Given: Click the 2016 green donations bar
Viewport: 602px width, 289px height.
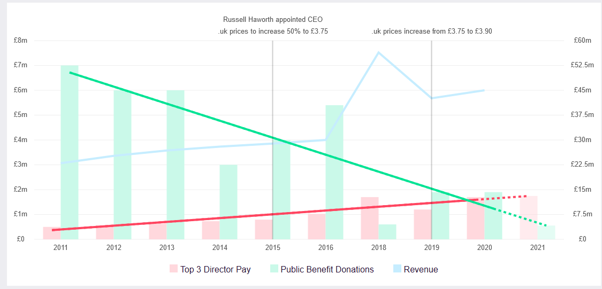Looking at the screenshot, I should 334,172.
